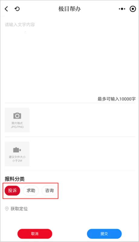Tap the video camera icon to upload video
Viewport: 139px width, 242px height.
click(17, 150)
